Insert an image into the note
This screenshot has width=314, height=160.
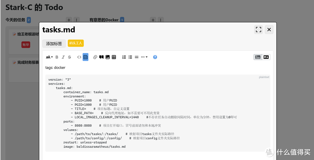pyautogui.click(x=108, y=57)
